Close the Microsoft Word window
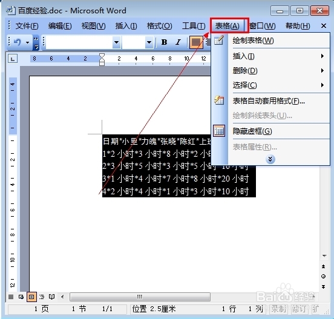This screenshot has width=334, height=319. pos(319,11)
